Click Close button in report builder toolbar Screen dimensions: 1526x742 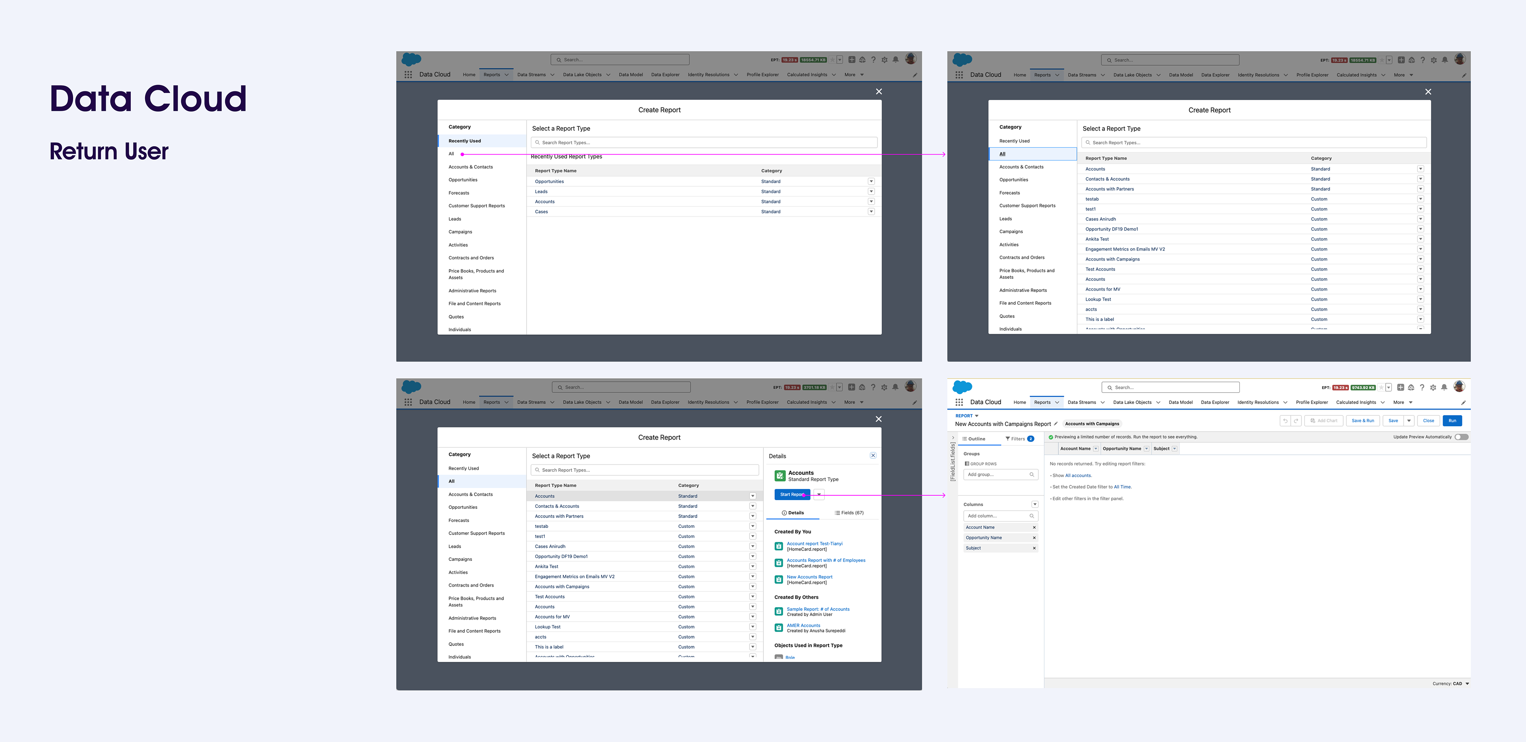tap(1428, 420)
